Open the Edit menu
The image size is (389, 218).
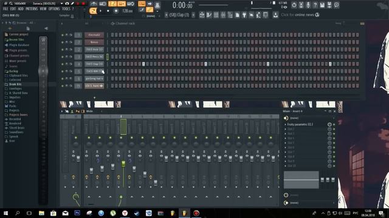pos(13,8)
